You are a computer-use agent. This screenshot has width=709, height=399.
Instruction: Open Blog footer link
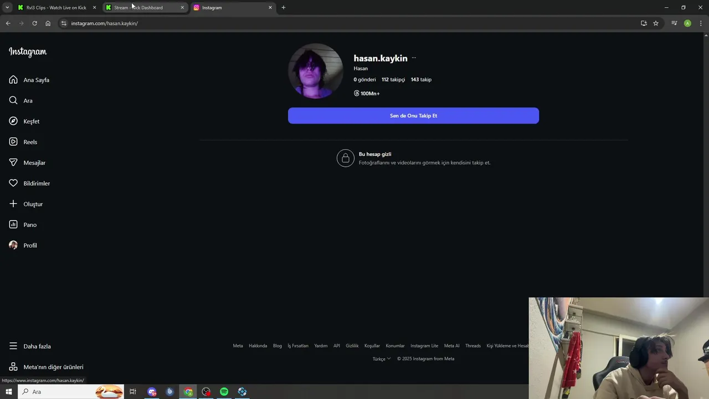tap(277, 346)
